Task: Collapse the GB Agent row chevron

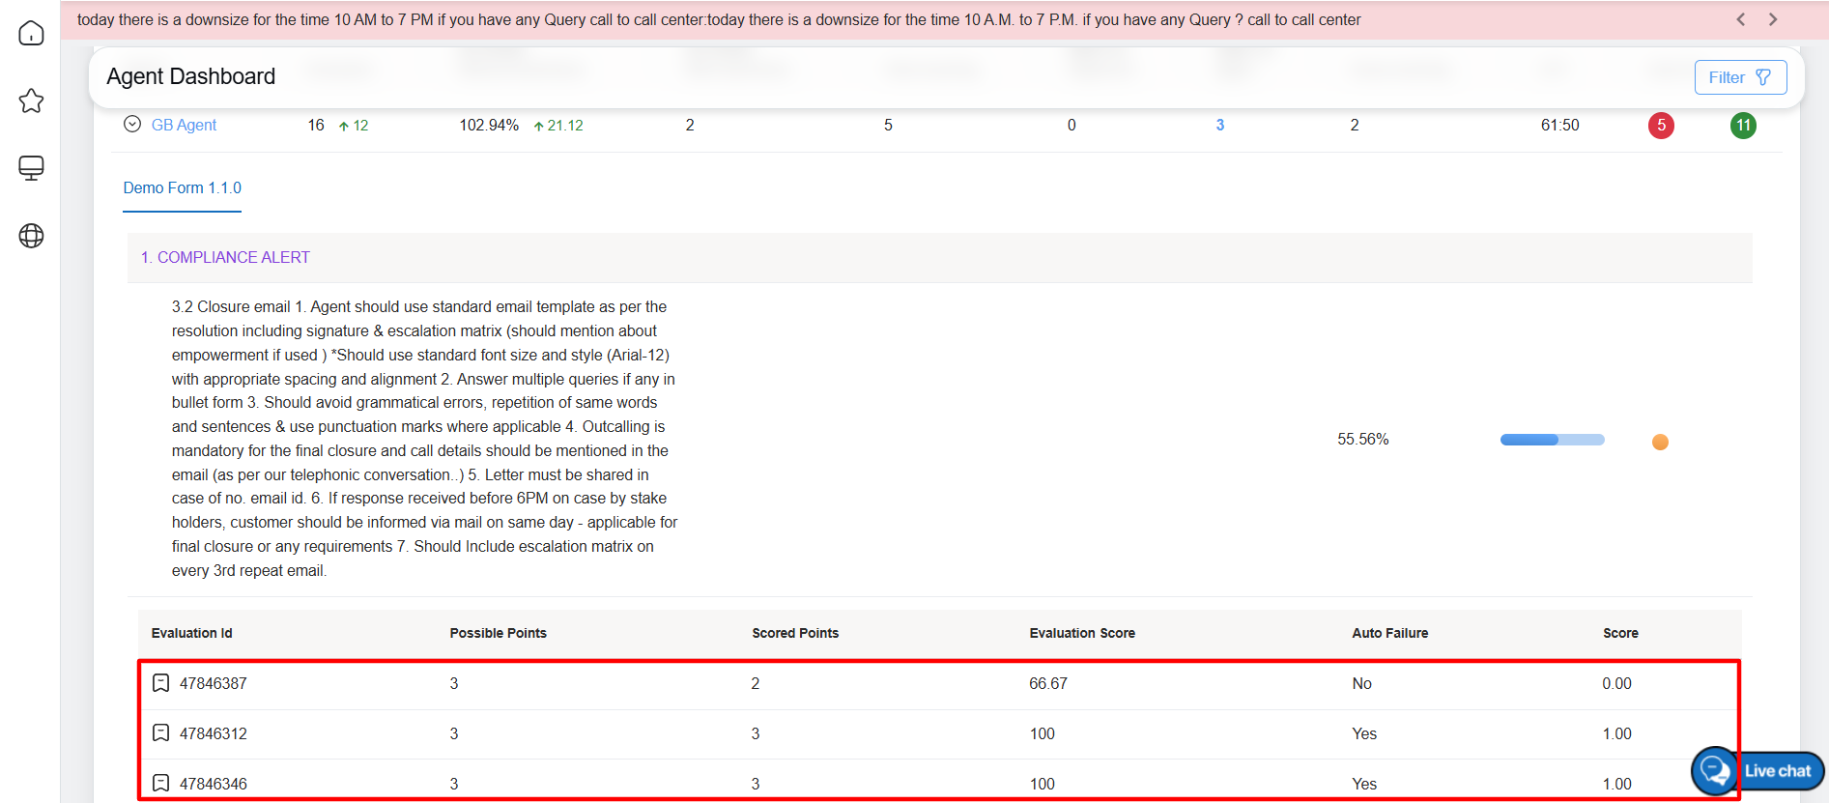Action: 132,124
